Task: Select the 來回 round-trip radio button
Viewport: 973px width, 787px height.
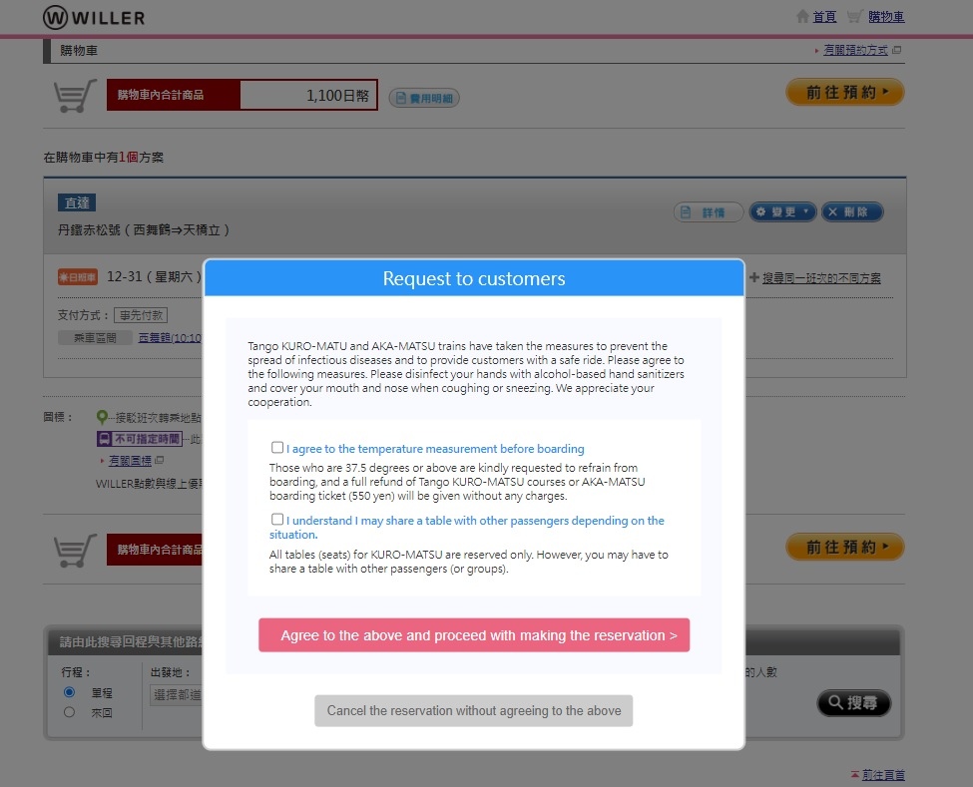Action: pos(69,712)
